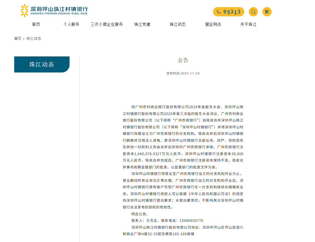The height and width of the screenshot is (242, 315).
Task: Click the announcement title 公告
Action: [183, 60]
